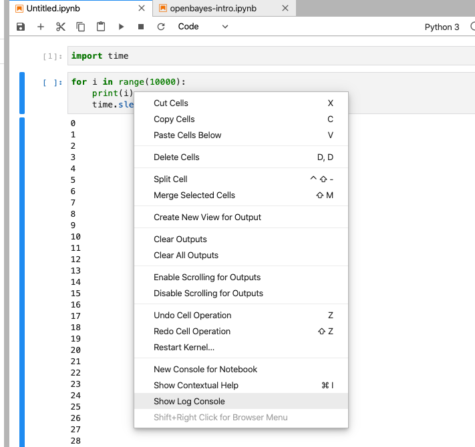
Task: Switch to the openbayes-intro.ipynb tab
Action: 212,9
